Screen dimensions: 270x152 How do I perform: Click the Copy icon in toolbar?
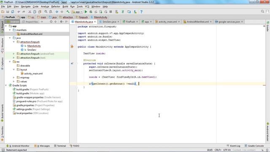tap(35, 12)
